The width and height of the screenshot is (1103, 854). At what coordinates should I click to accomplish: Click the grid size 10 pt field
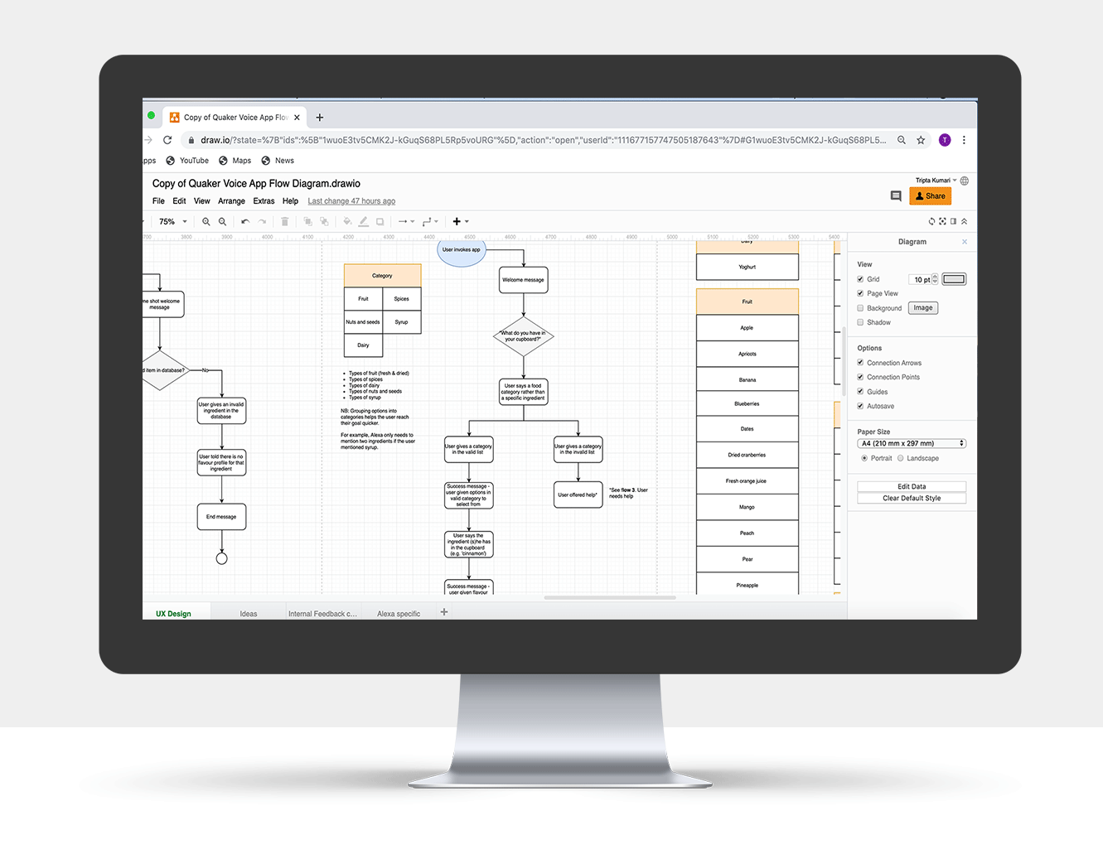pyautogui.click(x=921, y=280)
